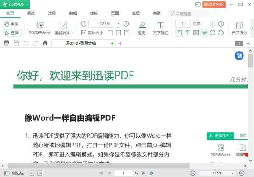Click the feedback chat icon in title bar
Screen dimensions: 254x177
pyautogui.click(x=198, y=4)
